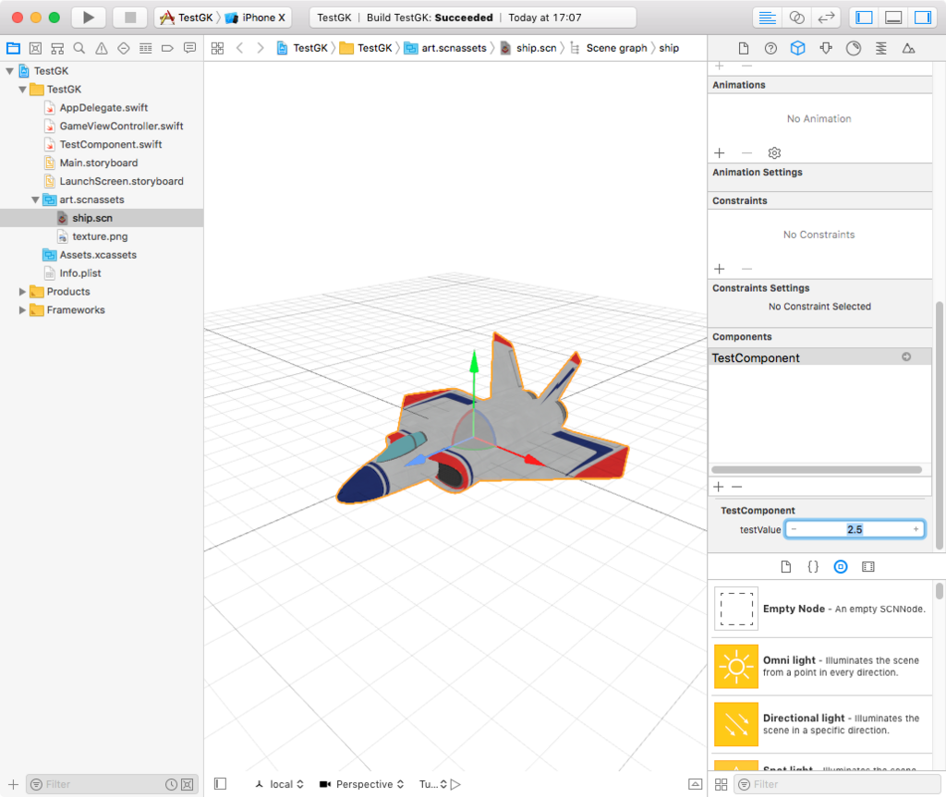Open the Debug navigator
The image size is (946, 797).
pos(145,48)
